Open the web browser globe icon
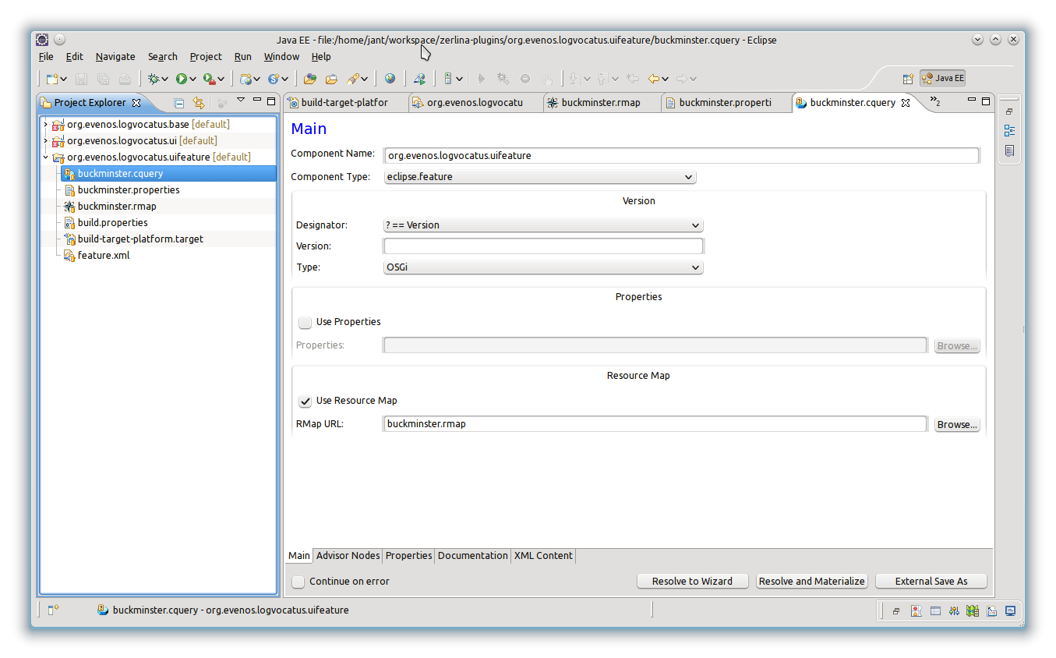The width and height of the screenshot is (1056, 658). 390,79
